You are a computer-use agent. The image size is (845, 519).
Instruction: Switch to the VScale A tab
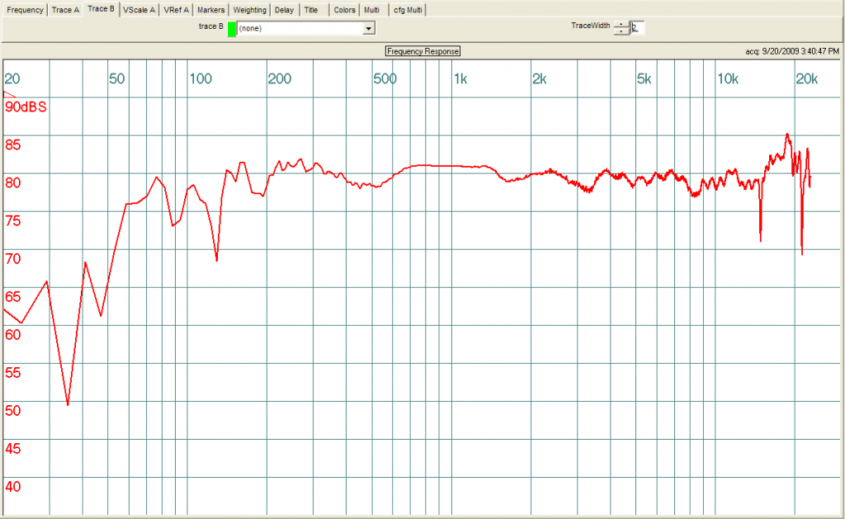(x=139, y=9)
